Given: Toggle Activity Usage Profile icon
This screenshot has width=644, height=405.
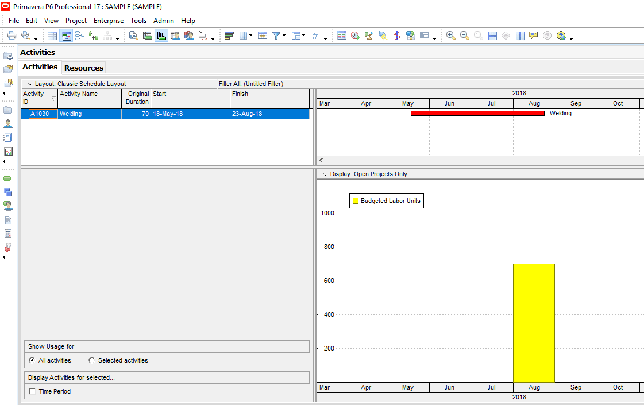Looking at the screenshot, I should 161,36.
